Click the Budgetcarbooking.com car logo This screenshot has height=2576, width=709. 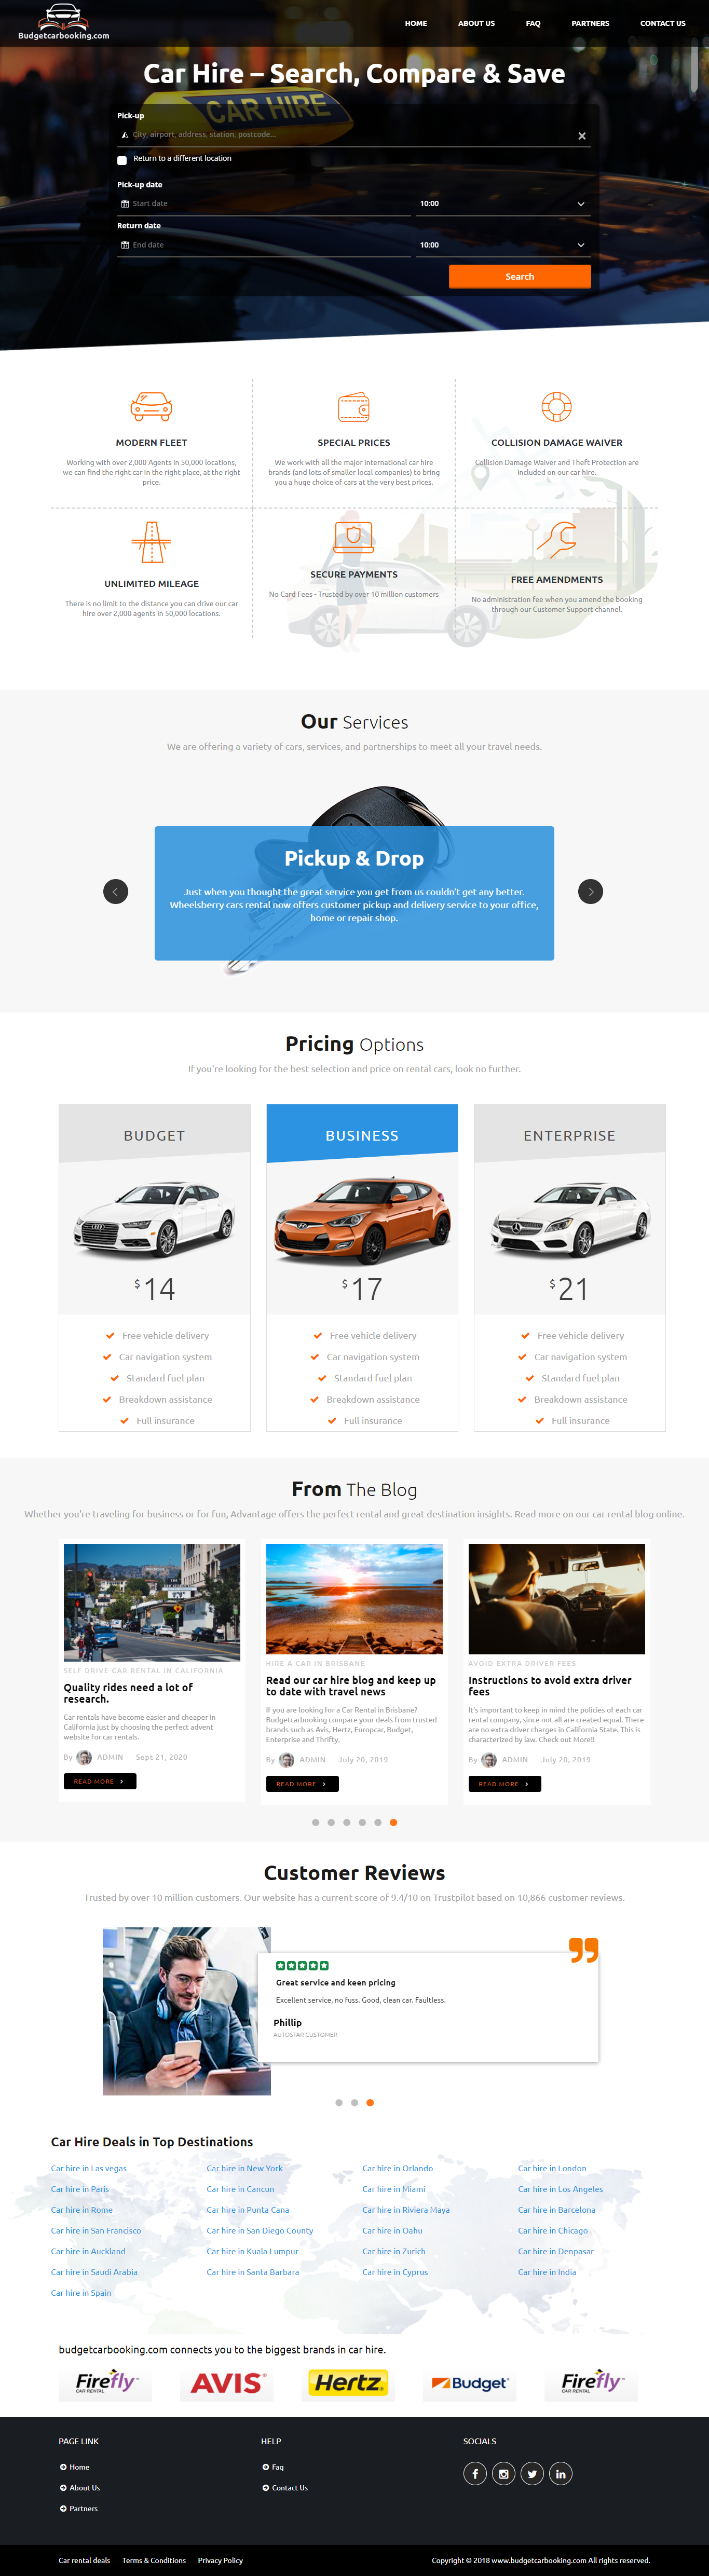point(63,22)
